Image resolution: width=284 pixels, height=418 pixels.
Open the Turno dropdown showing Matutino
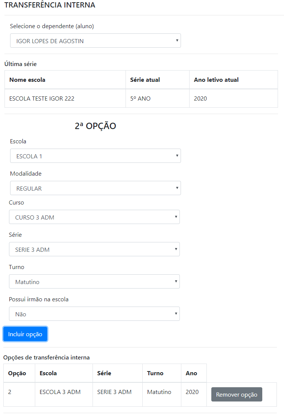click(94, 282)
